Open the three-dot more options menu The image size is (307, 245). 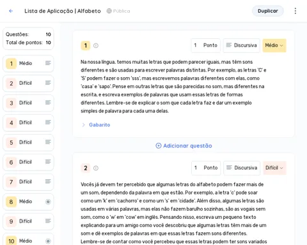pos(295,11)
